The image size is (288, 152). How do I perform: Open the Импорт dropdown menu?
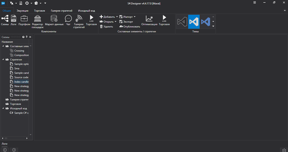coord(135,17)
